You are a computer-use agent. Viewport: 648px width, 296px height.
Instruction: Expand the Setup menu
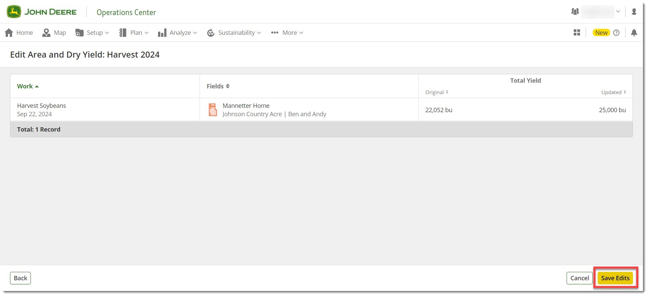(x=92, y=32)
